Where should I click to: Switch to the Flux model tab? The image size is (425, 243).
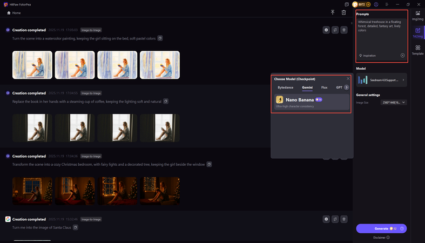coord(324,87)
